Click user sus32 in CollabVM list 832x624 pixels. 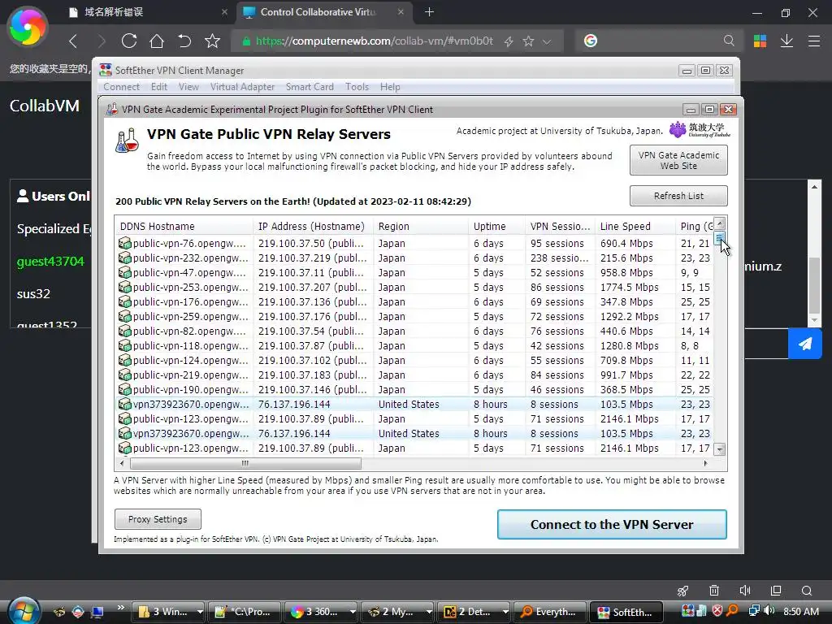click(33, 294)
